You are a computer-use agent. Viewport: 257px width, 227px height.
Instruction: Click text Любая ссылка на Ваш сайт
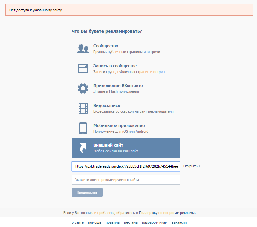pos(116,151)
